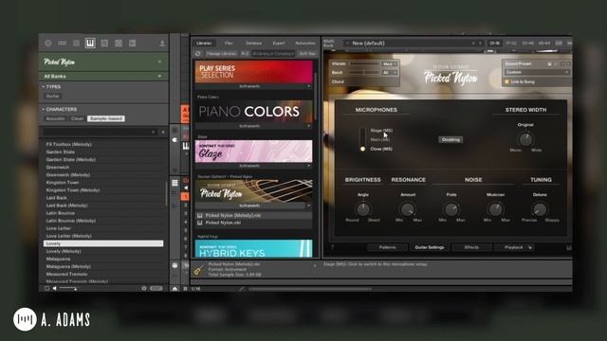Switch to the Database tab
Viewport: 607px width, 341px height.
253,44
